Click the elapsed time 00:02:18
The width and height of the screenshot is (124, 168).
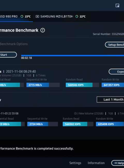point(26,58)
